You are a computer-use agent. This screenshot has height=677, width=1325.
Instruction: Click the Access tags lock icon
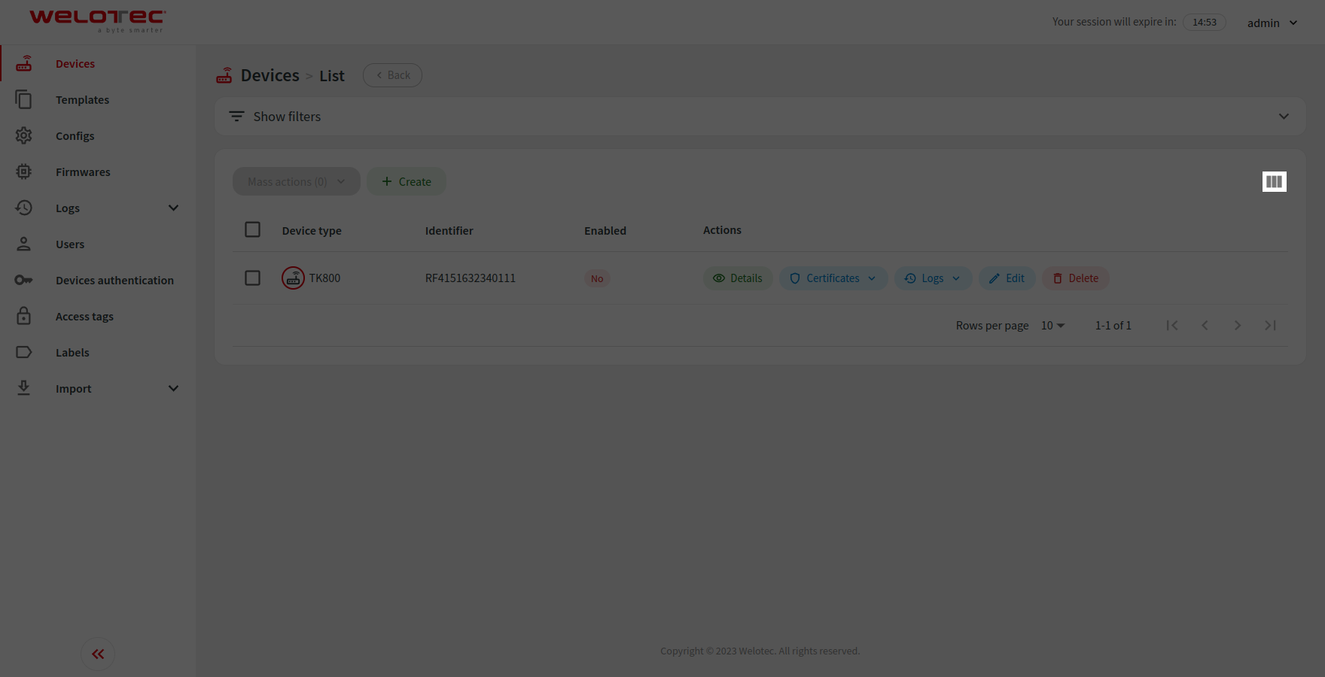[x=24, y=316]
